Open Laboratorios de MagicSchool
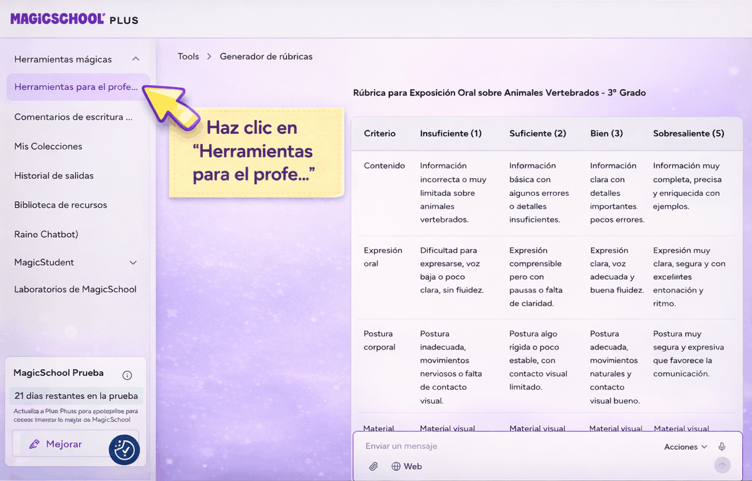 tap(73, 288)
